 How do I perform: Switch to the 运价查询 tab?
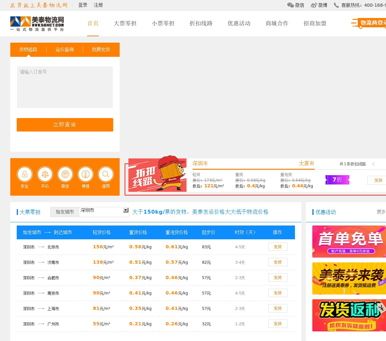(65, 49)
